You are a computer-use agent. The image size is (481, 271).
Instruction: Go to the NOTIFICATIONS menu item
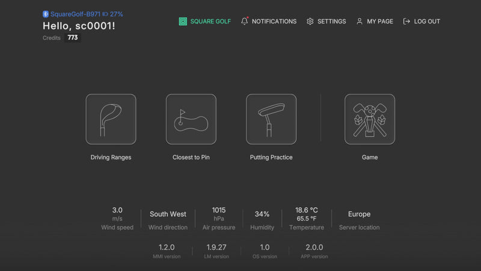274,21
